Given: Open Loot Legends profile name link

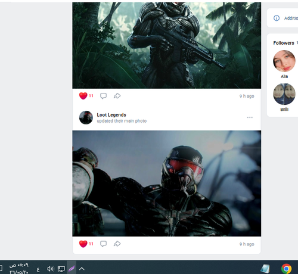Looking at the screenshot, I should (x=111, y=115).
